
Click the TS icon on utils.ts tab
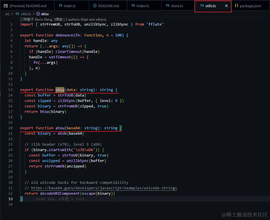[202, 6]
